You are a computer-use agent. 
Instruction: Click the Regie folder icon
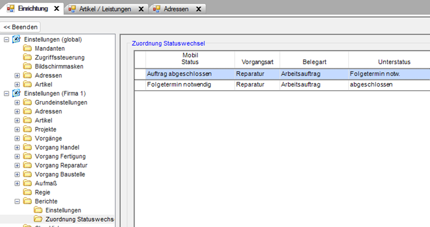click(x=27, y=192)
